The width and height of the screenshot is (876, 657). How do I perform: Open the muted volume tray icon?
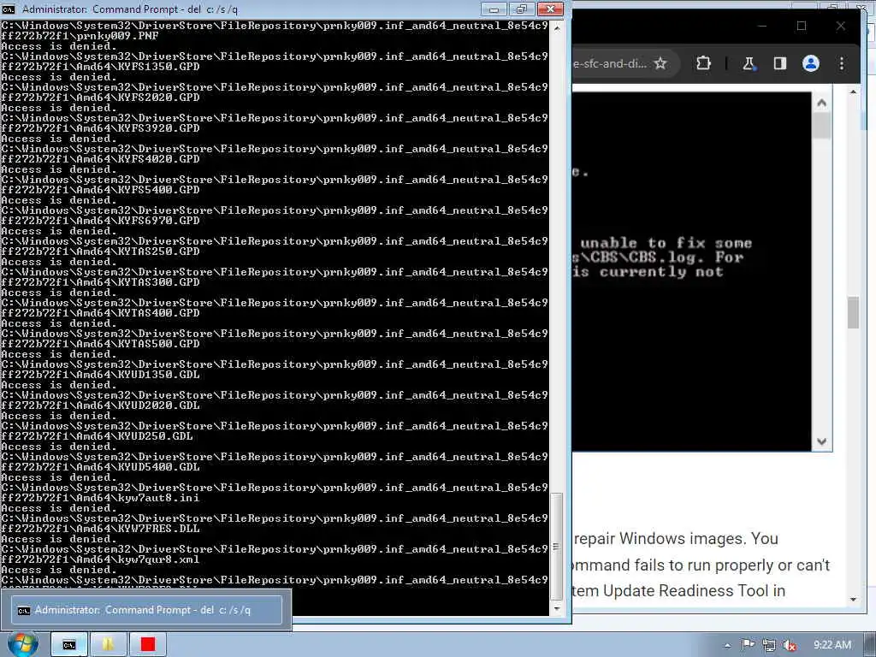coord(790,645)
